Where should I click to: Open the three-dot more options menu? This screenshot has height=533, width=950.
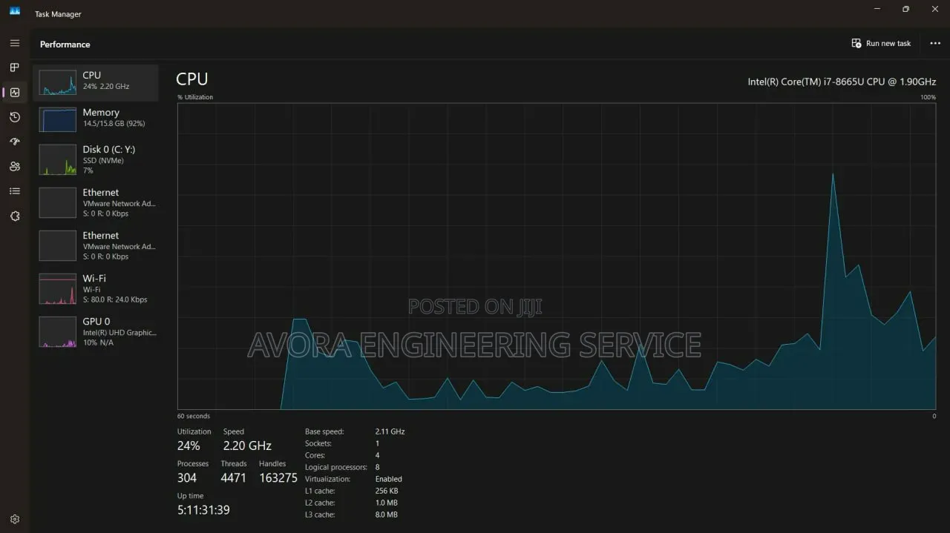coord(935,43)
